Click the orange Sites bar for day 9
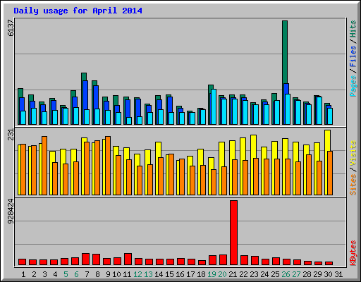Viewport: 361px width, 282px height. [x=108, y=166]
